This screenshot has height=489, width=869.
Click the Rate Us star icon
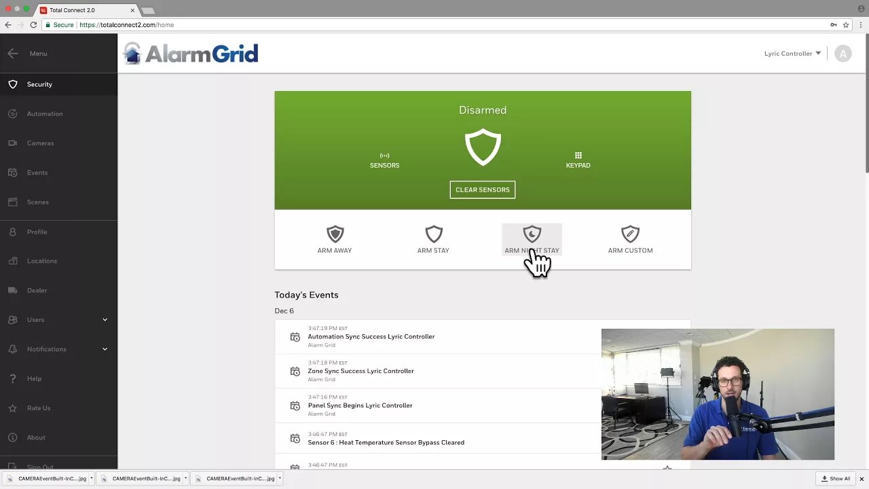13,408
